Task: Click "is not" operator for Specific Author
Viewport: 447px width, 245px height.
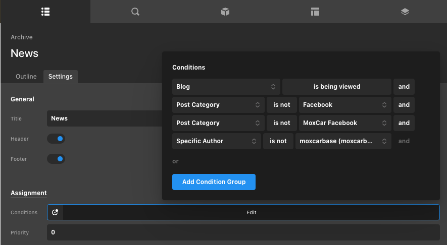Action: point(278,141)
